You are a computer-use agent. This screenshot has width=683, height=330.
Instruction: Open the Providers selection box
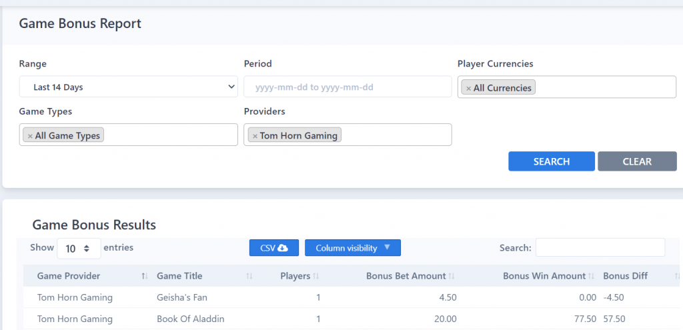(x=348, y=135)
